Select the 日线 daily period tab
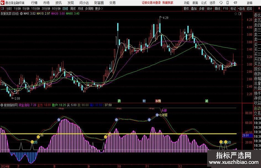 pyautogui.click(x=65, y=9)
